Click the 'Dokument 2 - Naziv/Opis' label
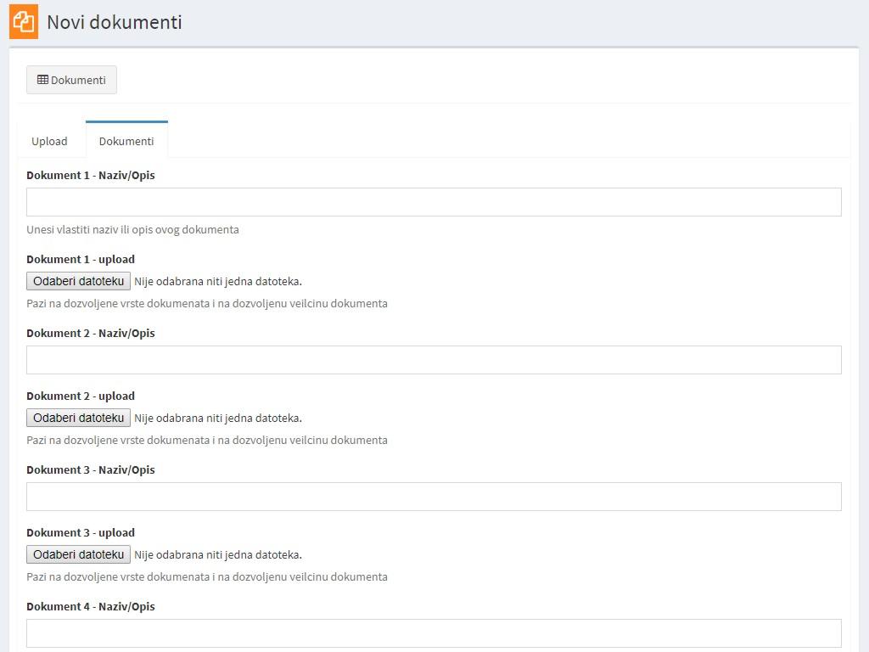869x652 pixels. point(91,333)
